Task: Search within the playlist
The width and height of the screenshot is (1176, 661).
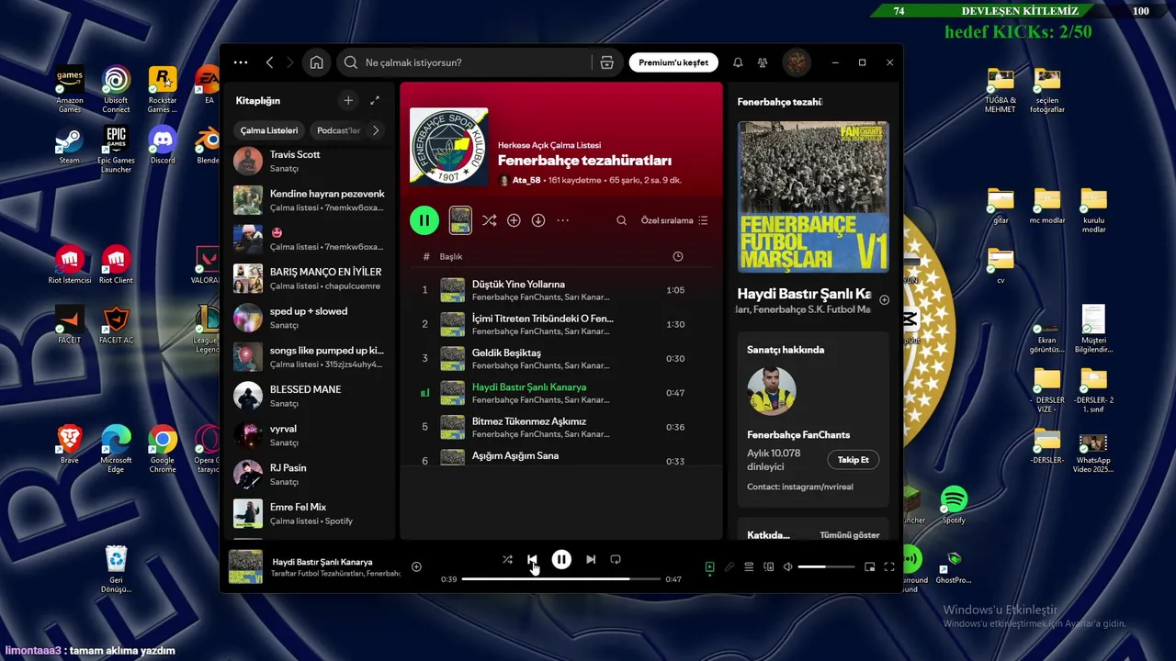Action: coord(622,220)
